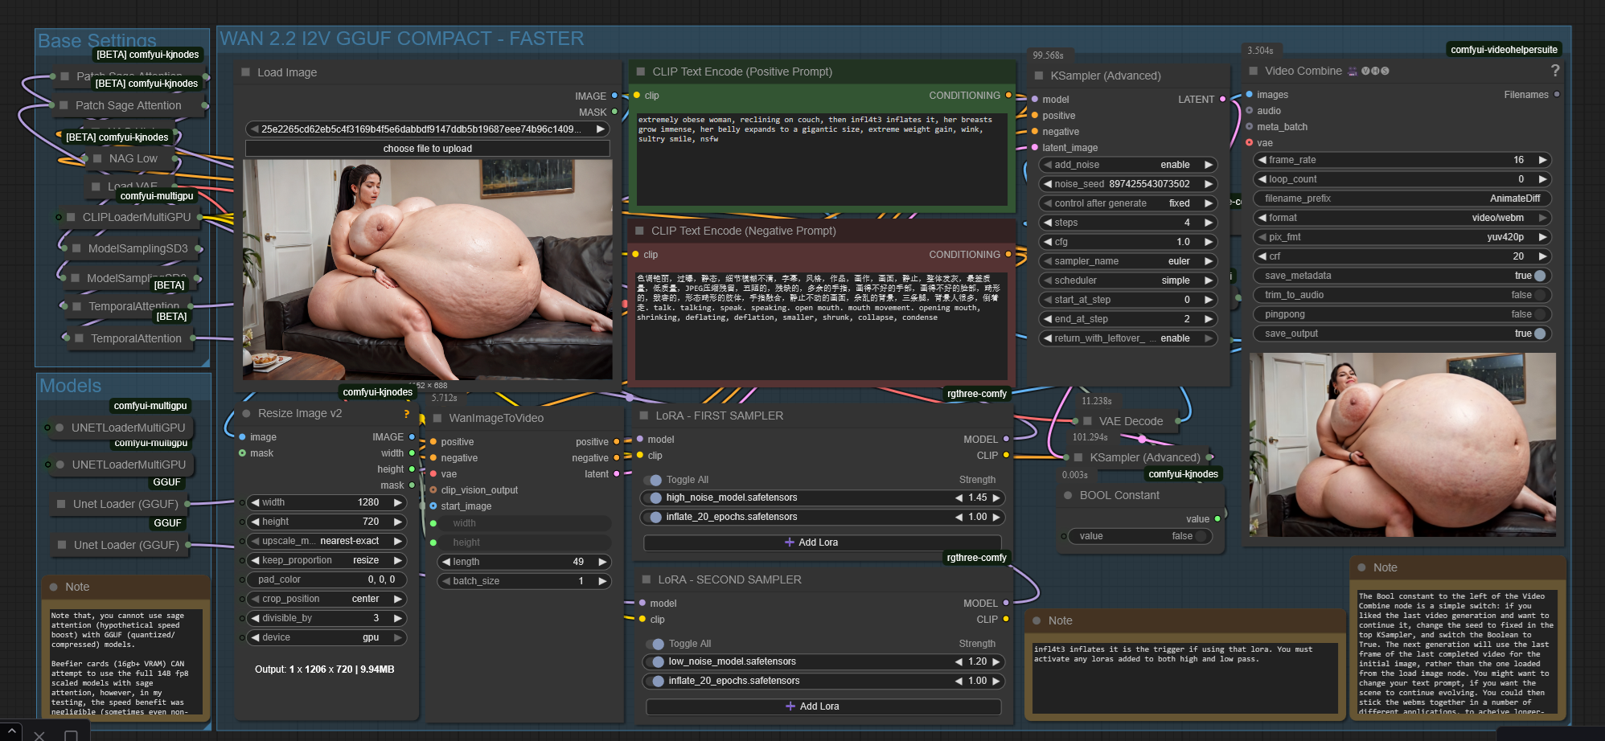Click the collapse dot on the BOOL Constant node
The height and width of the screenshot is (741, 1605).
pyautogui.click(x=1068, y=495)
